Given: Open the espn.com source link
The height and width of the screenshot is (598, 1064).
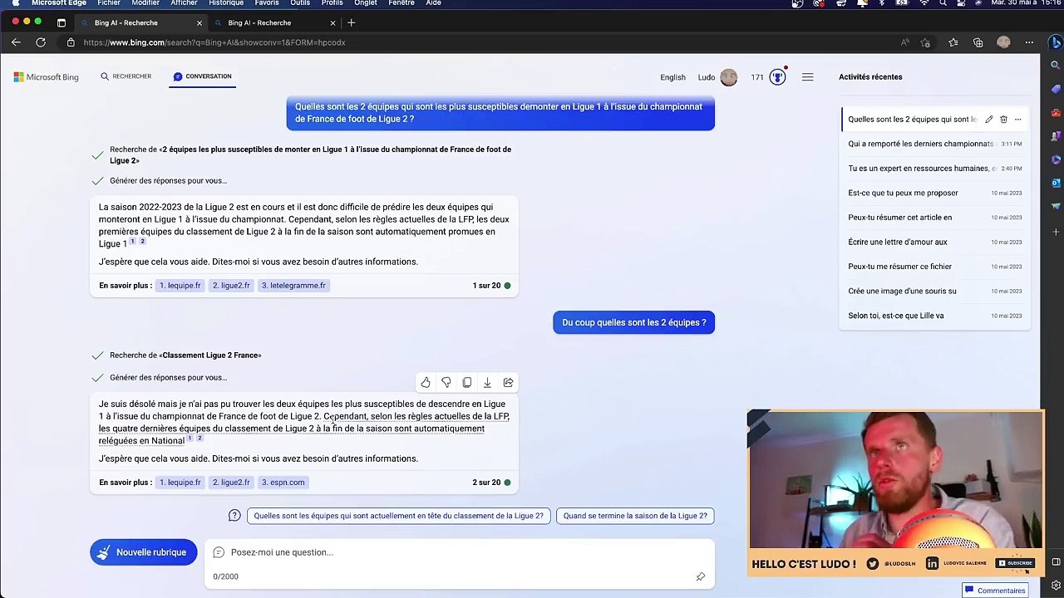Looking at the screenshot, I should tap(283, 483).
